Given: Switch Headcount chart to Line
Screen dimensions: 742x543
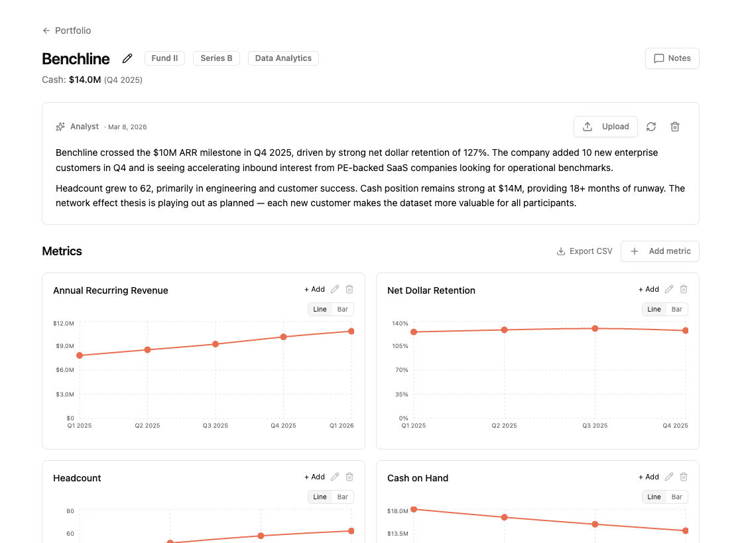Looking at the screenshot, I should [320, 497].
